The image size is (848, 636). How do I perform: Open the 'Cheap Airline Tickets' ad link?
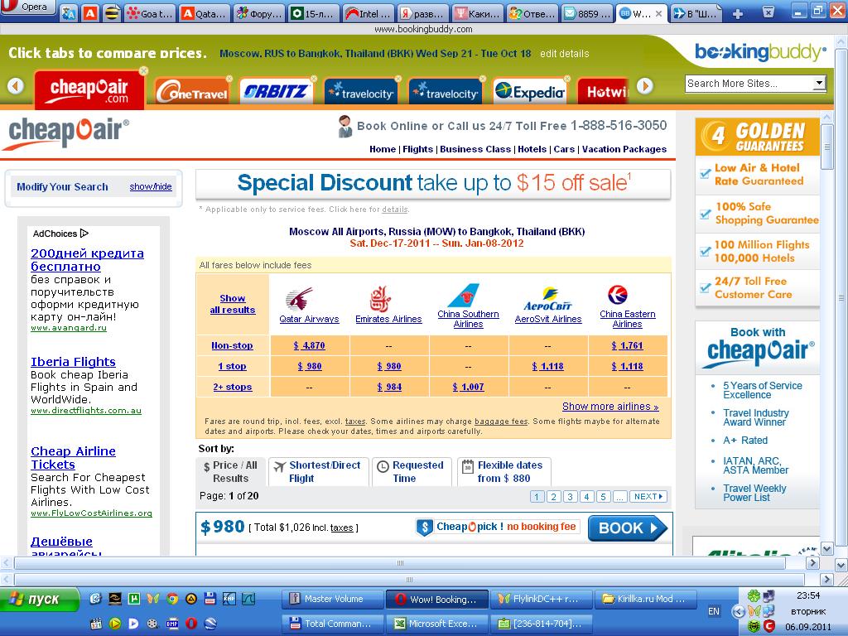click(x=73, y=457)
